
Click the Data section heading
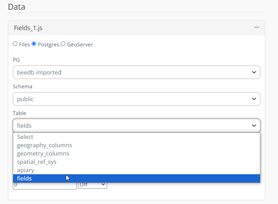click(17, 7)
